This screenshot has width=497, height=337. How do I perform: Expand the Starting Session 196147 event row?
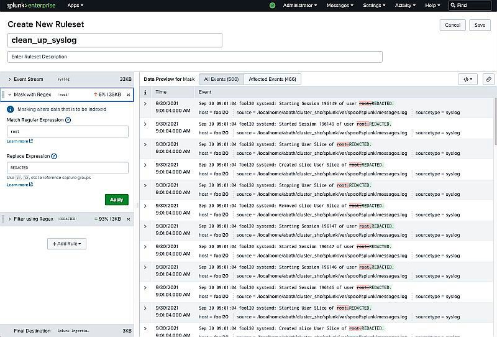pyautogui.click(x=145, y=226)
